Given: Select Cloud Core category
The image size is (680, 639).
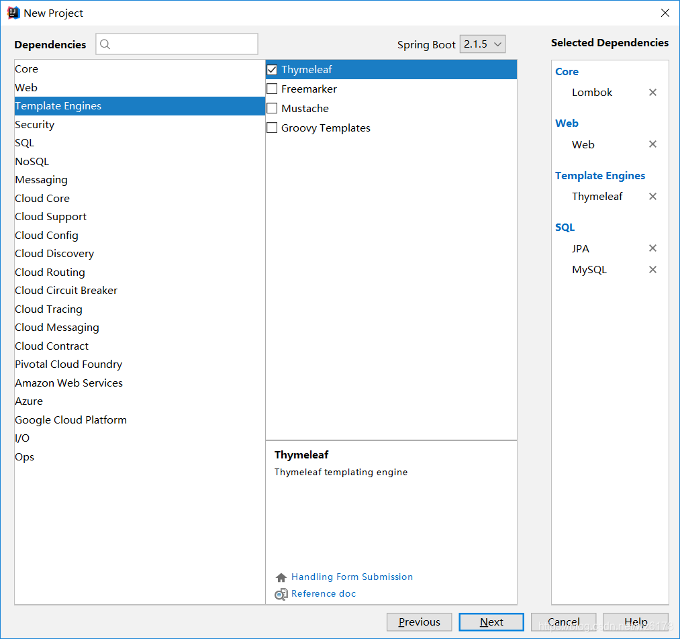Looking at the screenshot, I should click(x=140, y=198).
